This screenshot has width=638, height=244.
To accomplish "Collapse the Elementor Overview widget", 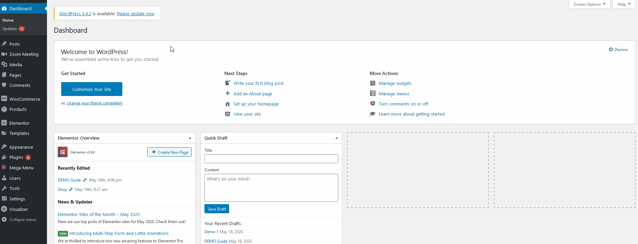I will point(190,138).
